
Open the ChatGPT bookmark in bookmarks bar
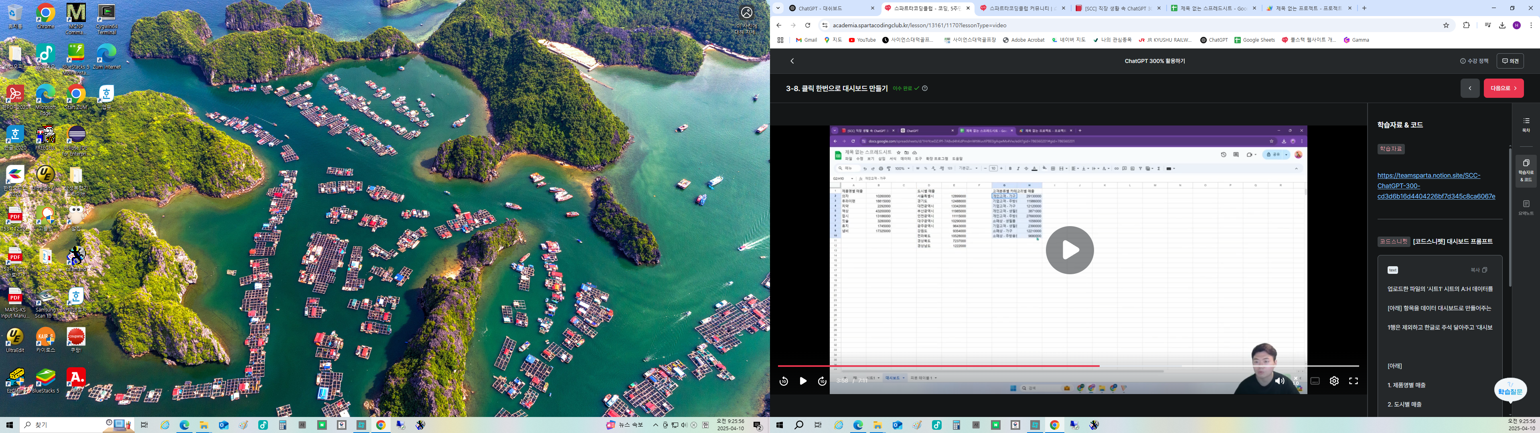coord(1214,40)
